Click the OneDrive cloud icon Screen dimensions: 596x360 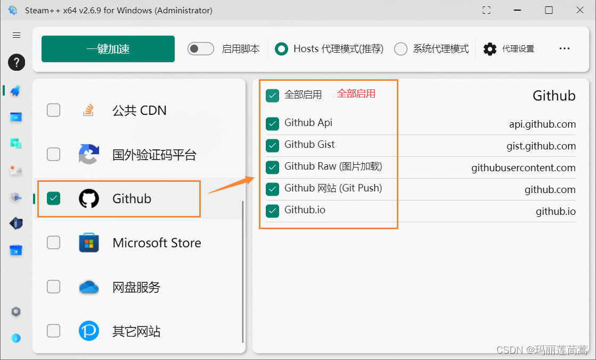coord(89,287)
